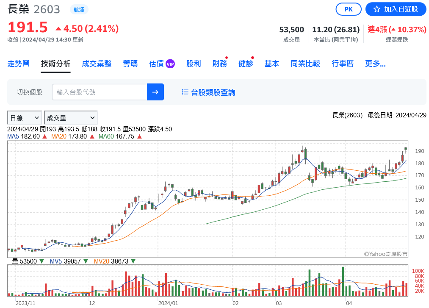Image resolution: width=429 pixels, height=308 pixels.
Task: Open the 行事曆 tab
Action: (x=343, y=64)
